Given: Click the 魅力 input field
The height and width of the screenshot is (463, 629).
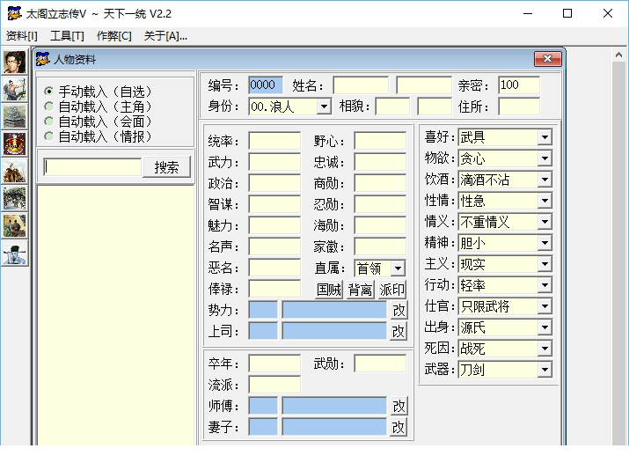Looking at the screenshot, I should (x=274, y=225).
